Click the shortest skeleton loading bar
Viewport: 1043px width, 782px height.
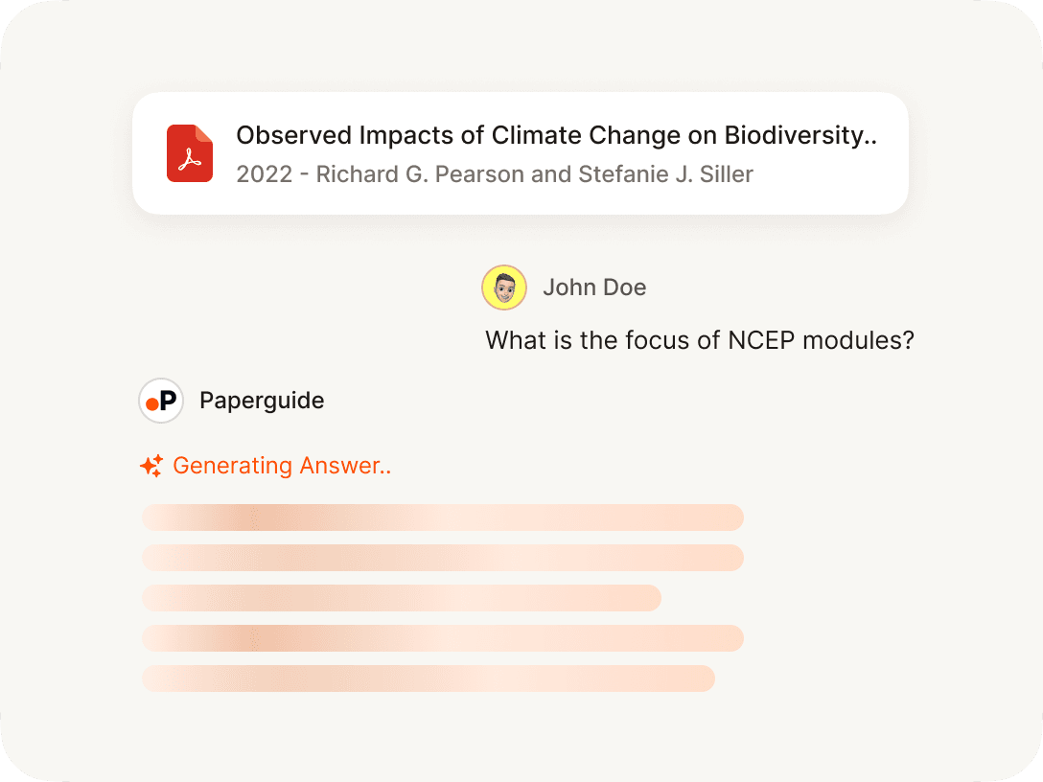coord(402,598)
